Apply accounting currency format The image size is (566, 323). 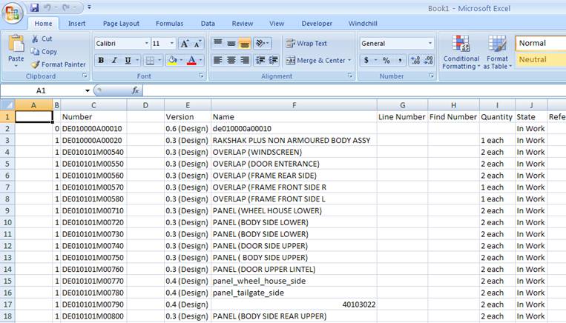click(x=366, y=60)
